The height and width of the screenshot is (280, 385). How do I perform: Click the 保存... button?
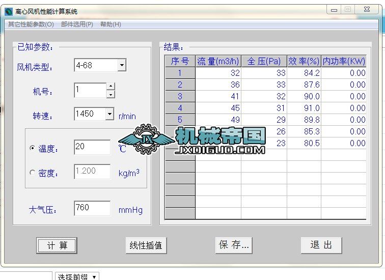coord(234,245)
